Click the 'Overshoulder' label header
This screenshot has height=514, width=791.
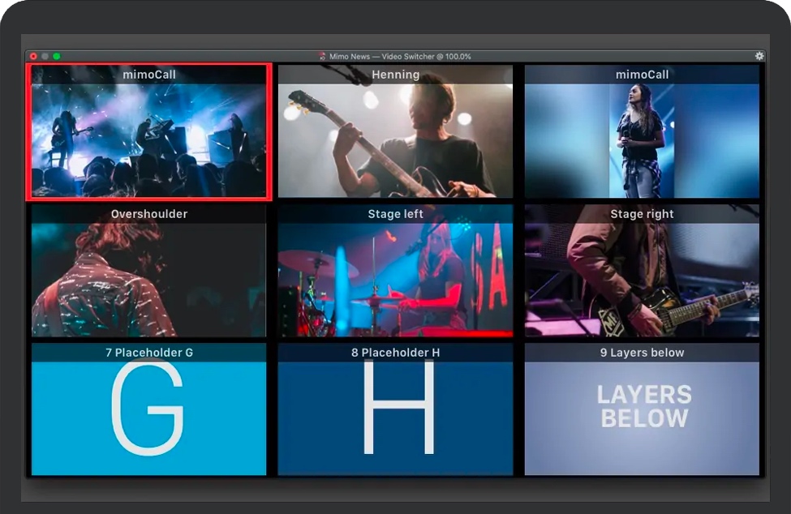[148, 214]
